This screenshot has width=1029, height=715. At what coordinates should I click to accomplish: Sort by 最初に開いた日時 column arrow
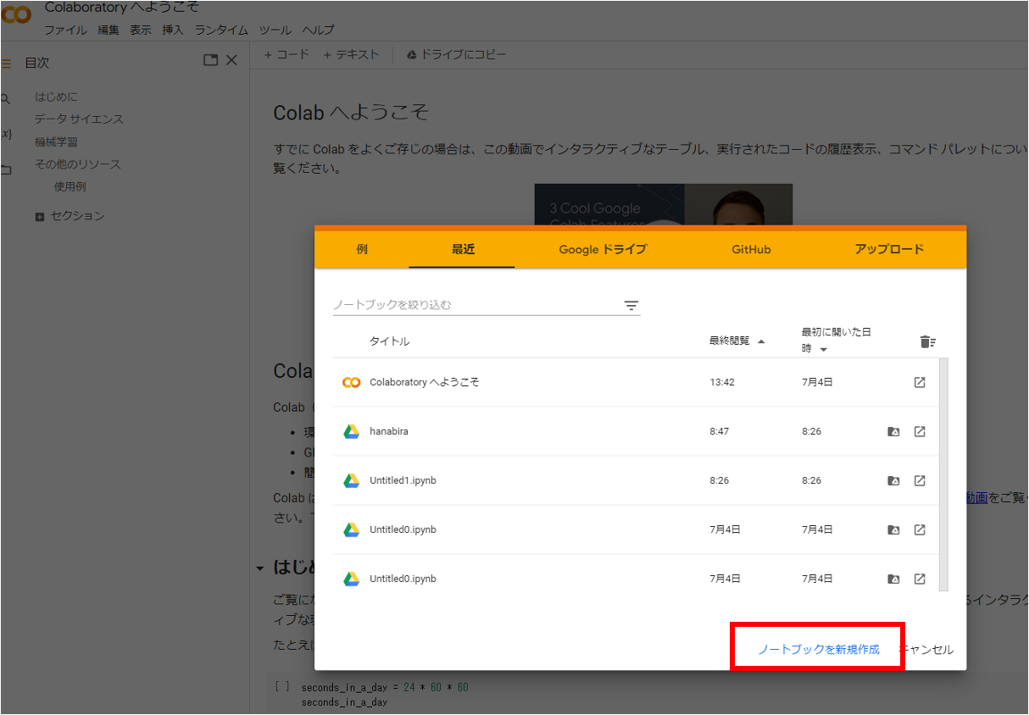(x=823, y=349)
